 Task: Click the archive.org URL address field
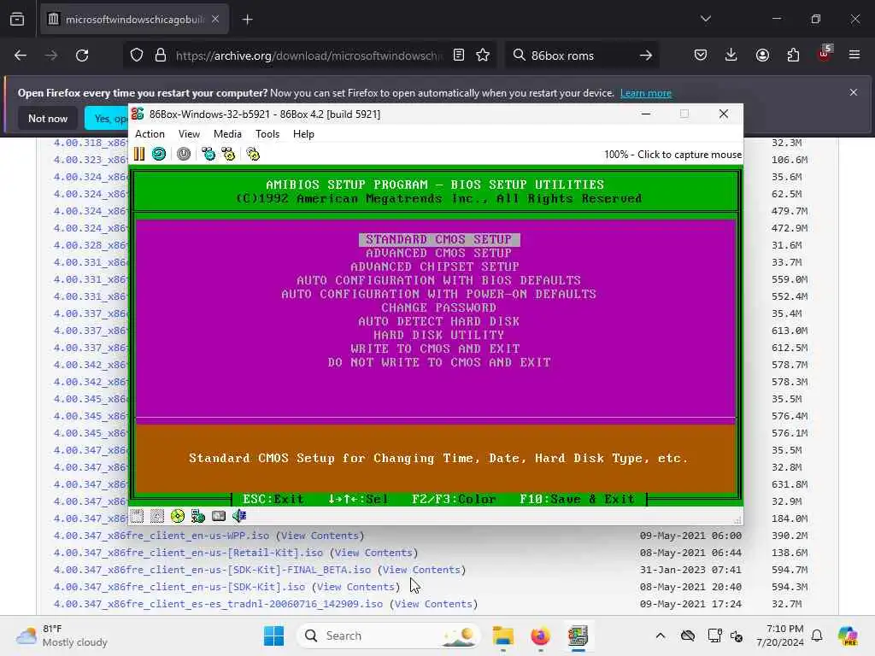pos(309,56)
